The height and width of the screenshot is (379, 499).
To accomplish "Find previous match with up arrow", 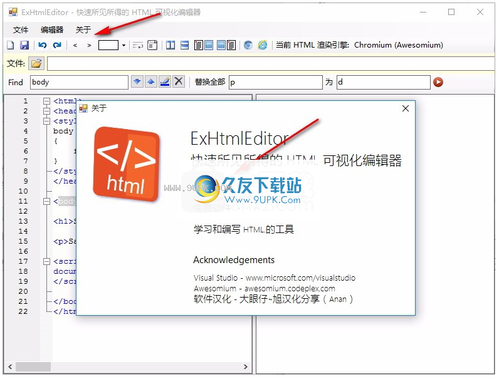I will point(151,81).
